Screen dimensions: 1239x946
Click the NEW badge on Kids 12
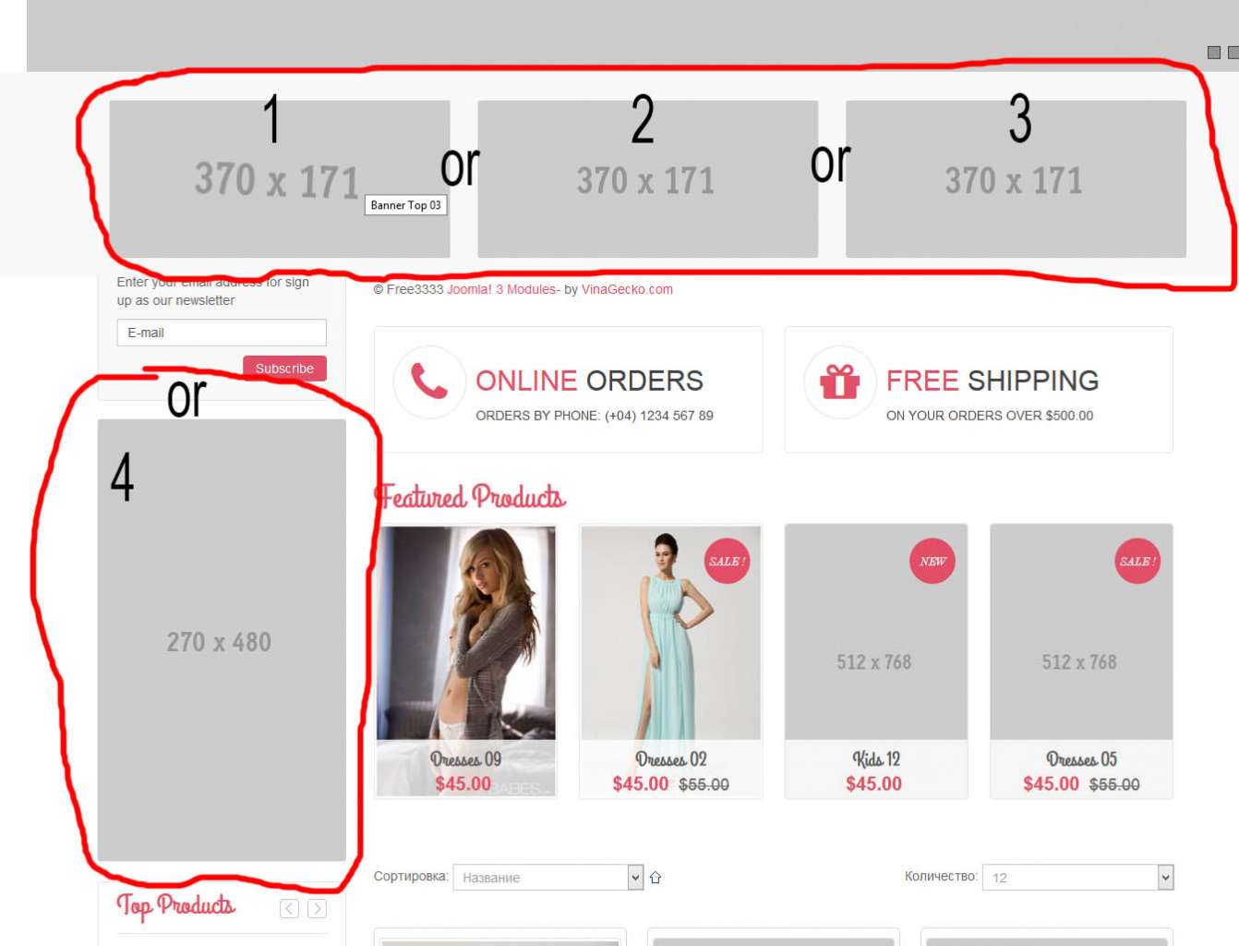tap(932, 561)
